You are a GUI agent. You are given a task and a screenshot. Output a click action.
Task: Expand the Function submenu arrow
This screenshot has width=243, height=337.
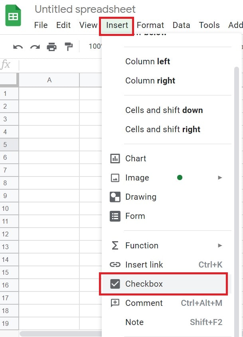220,246
